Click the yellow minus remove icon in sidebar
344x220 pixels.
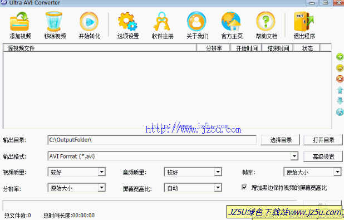(340, 68)
